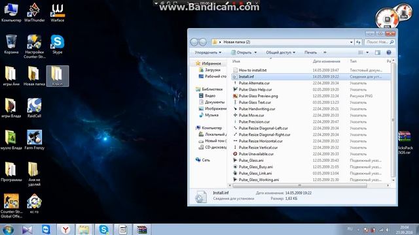Click the volume icon in system tray
The width and height of the screenshot is (419, 235).
387,230
